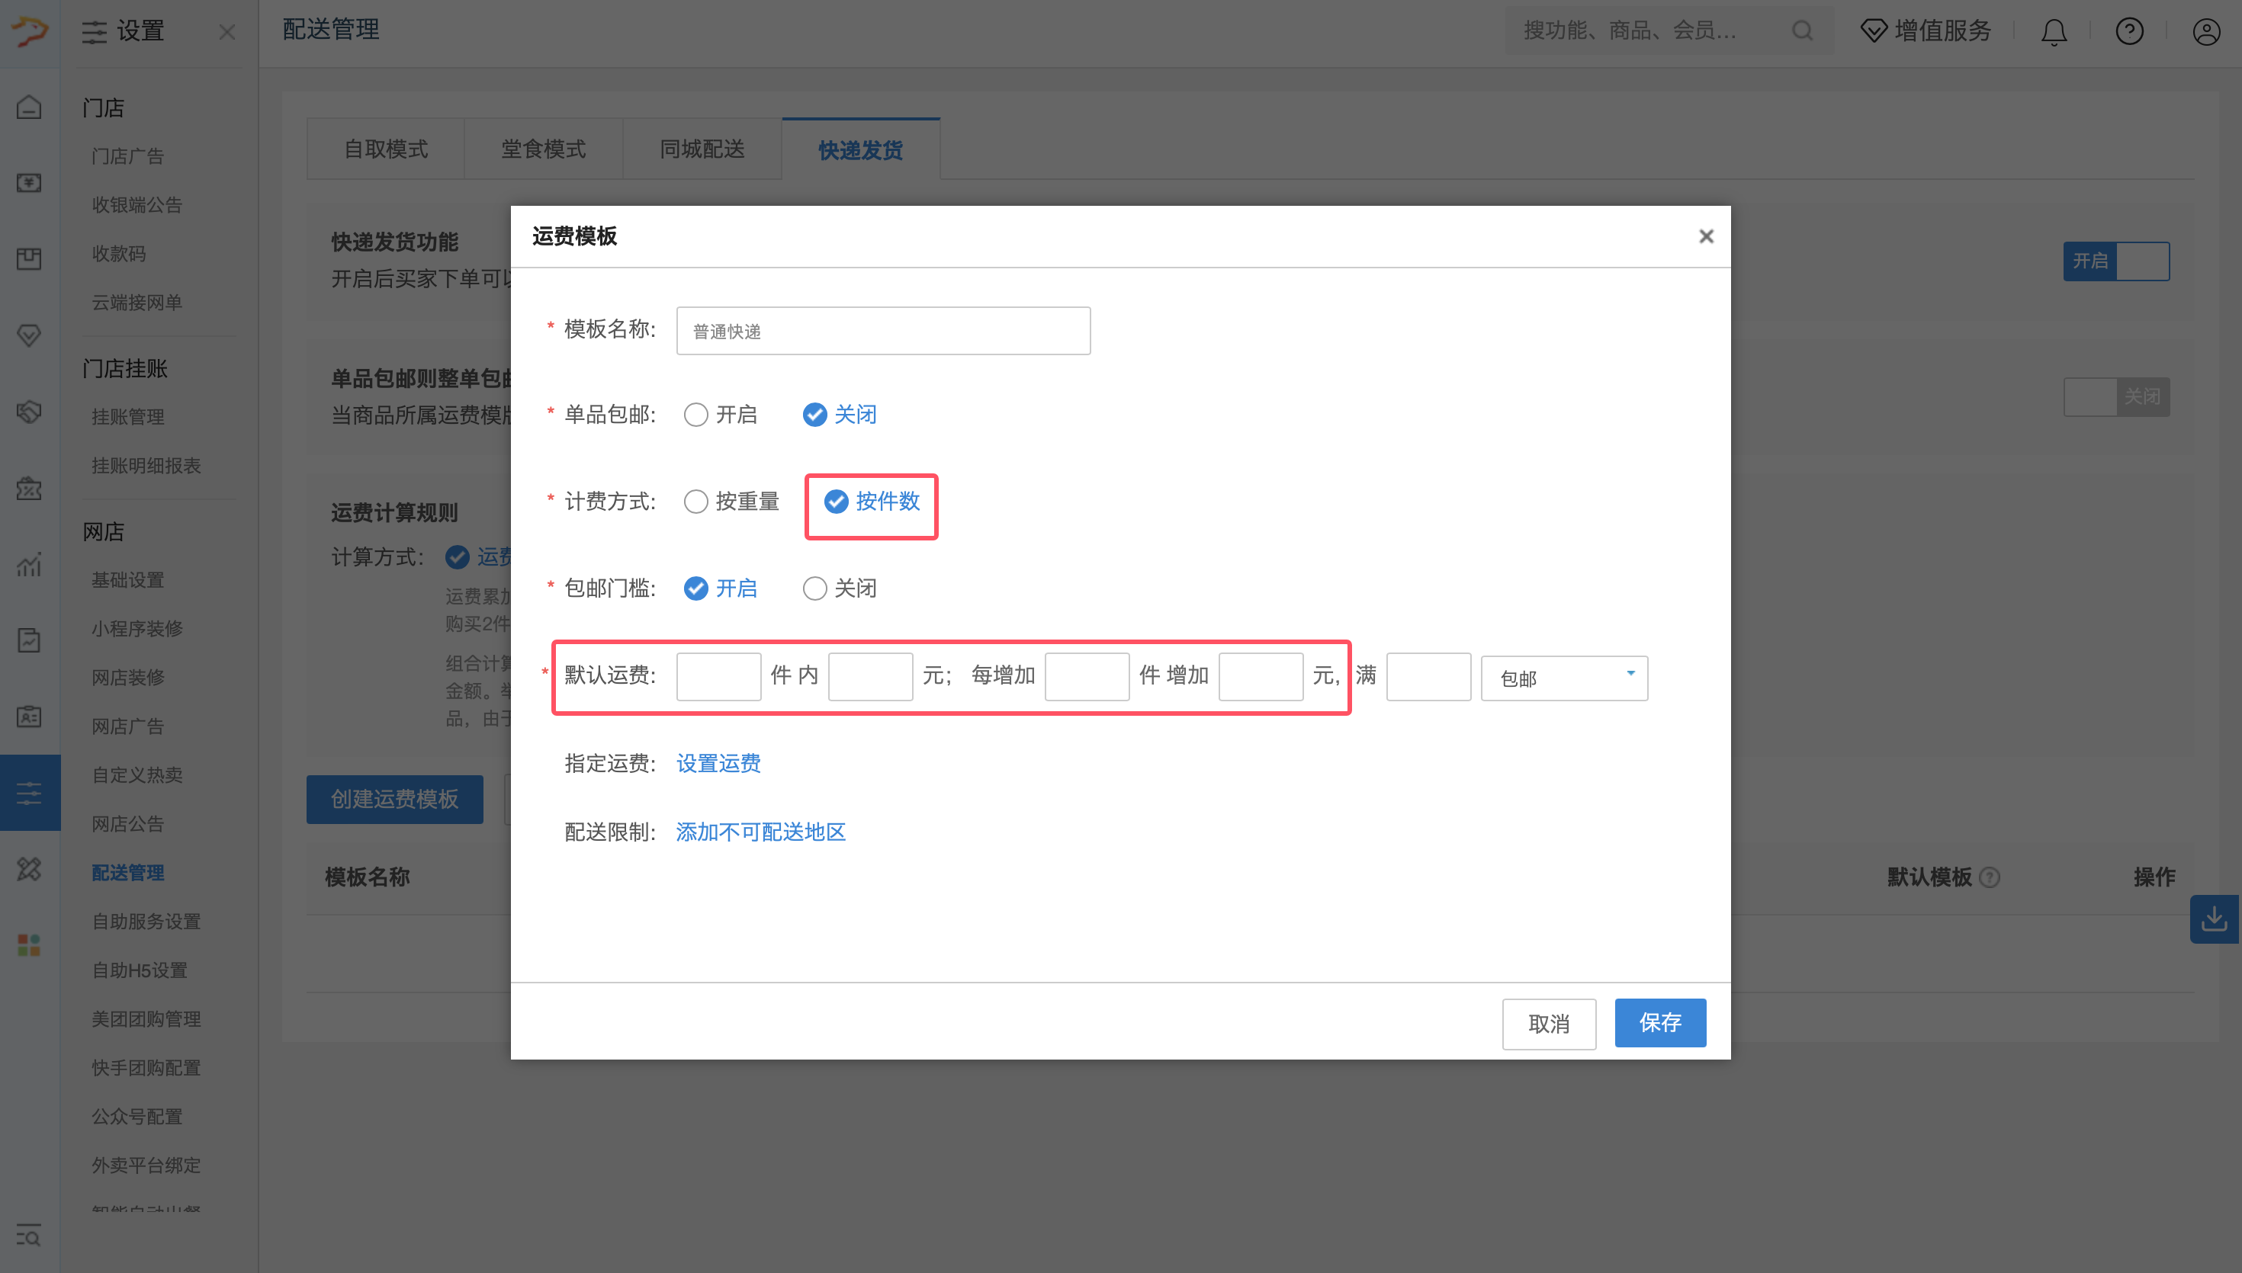Open 挂账管理 in settings menu
Image resolution: width=2242 pixels, height=1273 pixels.
[129, 417]
